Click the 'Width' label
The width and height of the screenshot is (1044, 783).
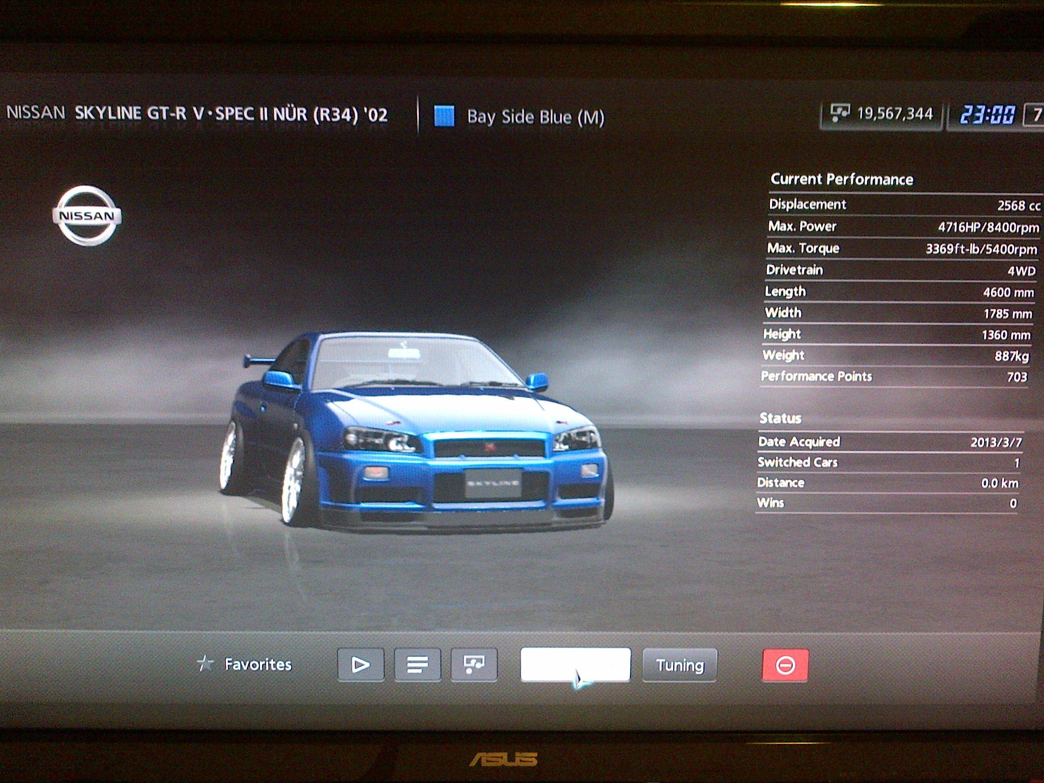(783, 312)
